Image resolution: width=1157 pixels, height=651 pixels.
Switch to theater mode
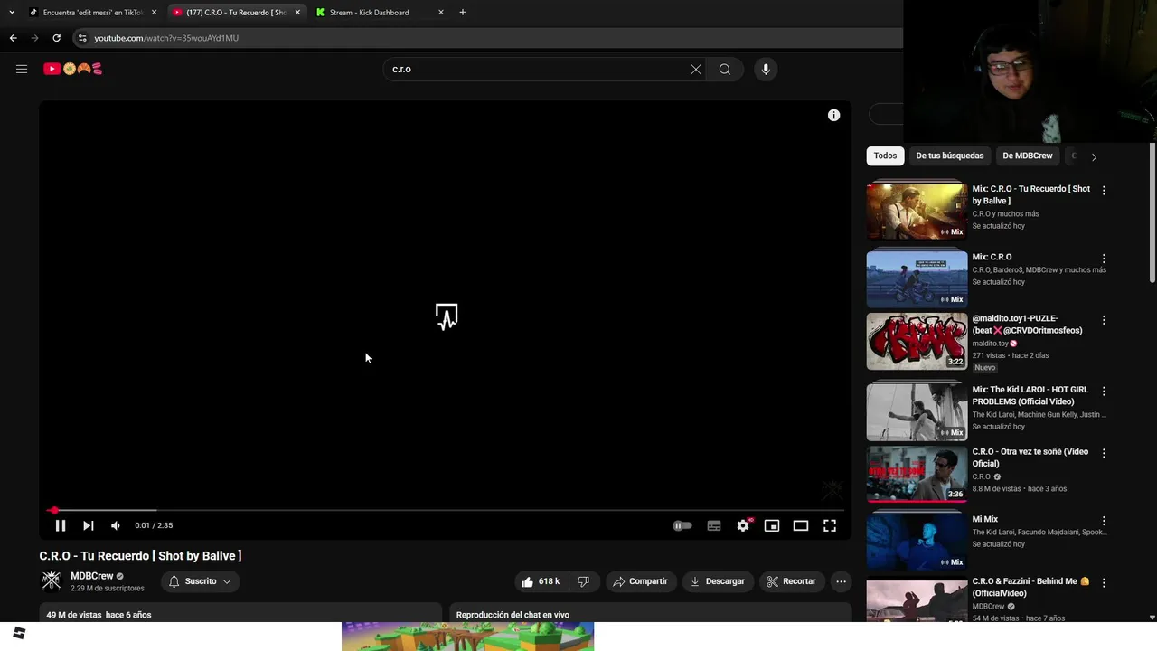point(801,525)
